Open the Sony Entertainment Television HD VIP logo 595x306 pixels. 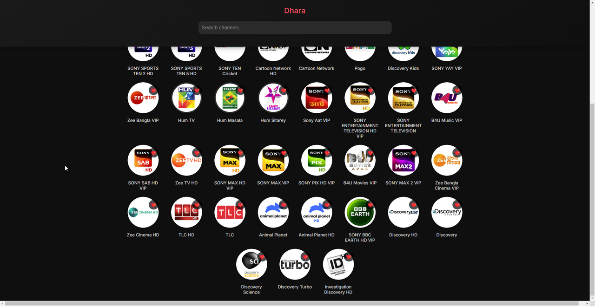click(x=360, y=98)
